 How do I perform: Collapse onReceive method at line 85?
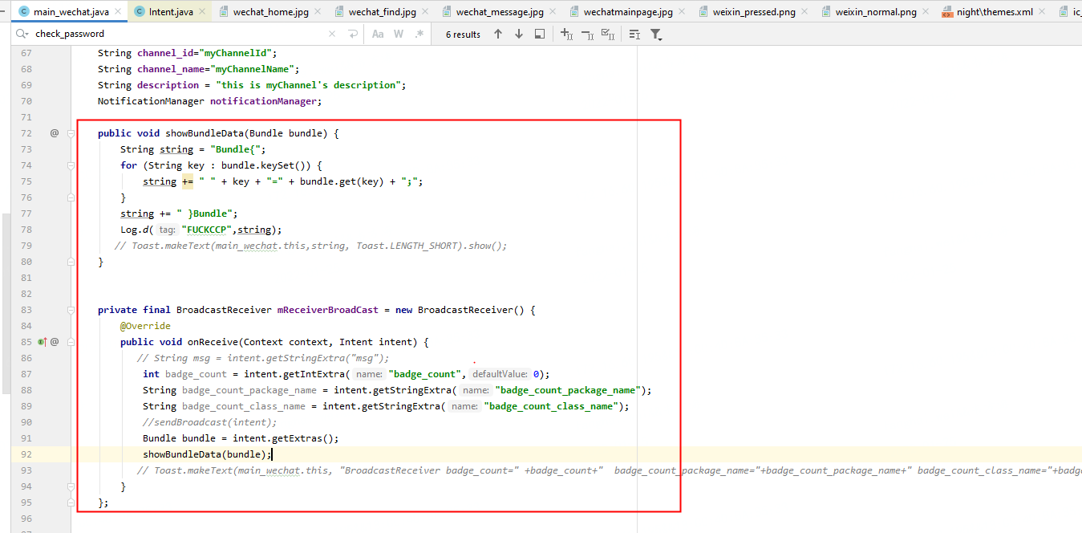pyautogui.click(x=71, y=342)
